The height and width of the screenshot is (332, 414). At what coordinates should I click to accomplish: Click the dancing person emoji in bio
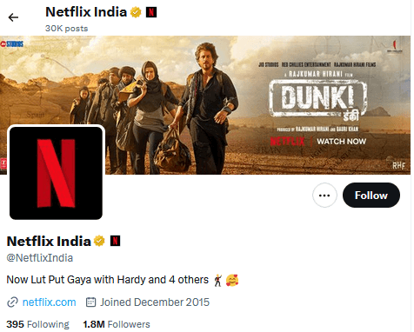(x=217, y=280)
